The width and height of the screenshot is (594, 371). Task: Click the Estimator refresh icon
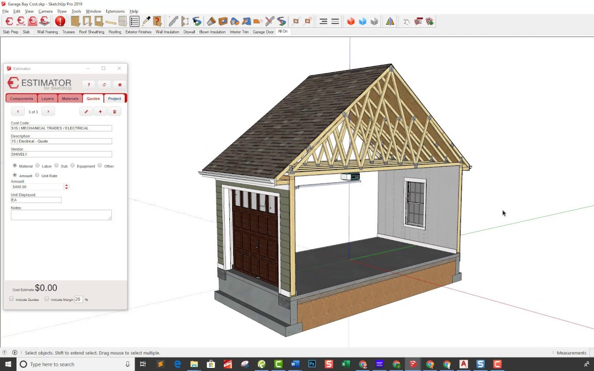(x=104, y=85)
